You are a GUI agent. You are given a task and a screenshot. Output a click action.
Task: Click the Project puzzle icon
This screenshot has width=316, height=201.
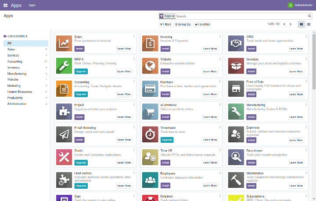point(64,111)
